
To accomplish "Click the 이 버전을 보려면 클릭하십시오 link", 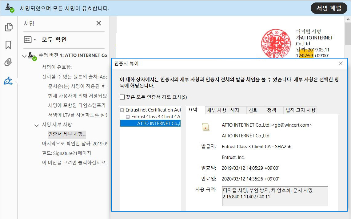I will pos(74,163).
